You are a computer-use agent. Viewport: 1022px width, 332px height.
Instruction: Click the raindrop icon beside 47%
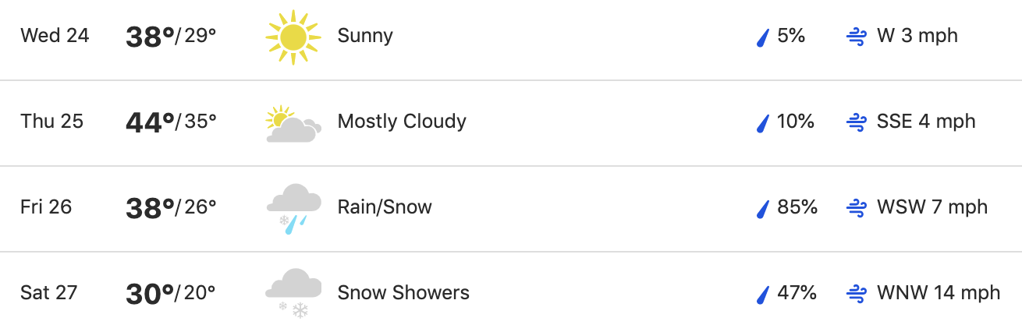click(763, 294)
